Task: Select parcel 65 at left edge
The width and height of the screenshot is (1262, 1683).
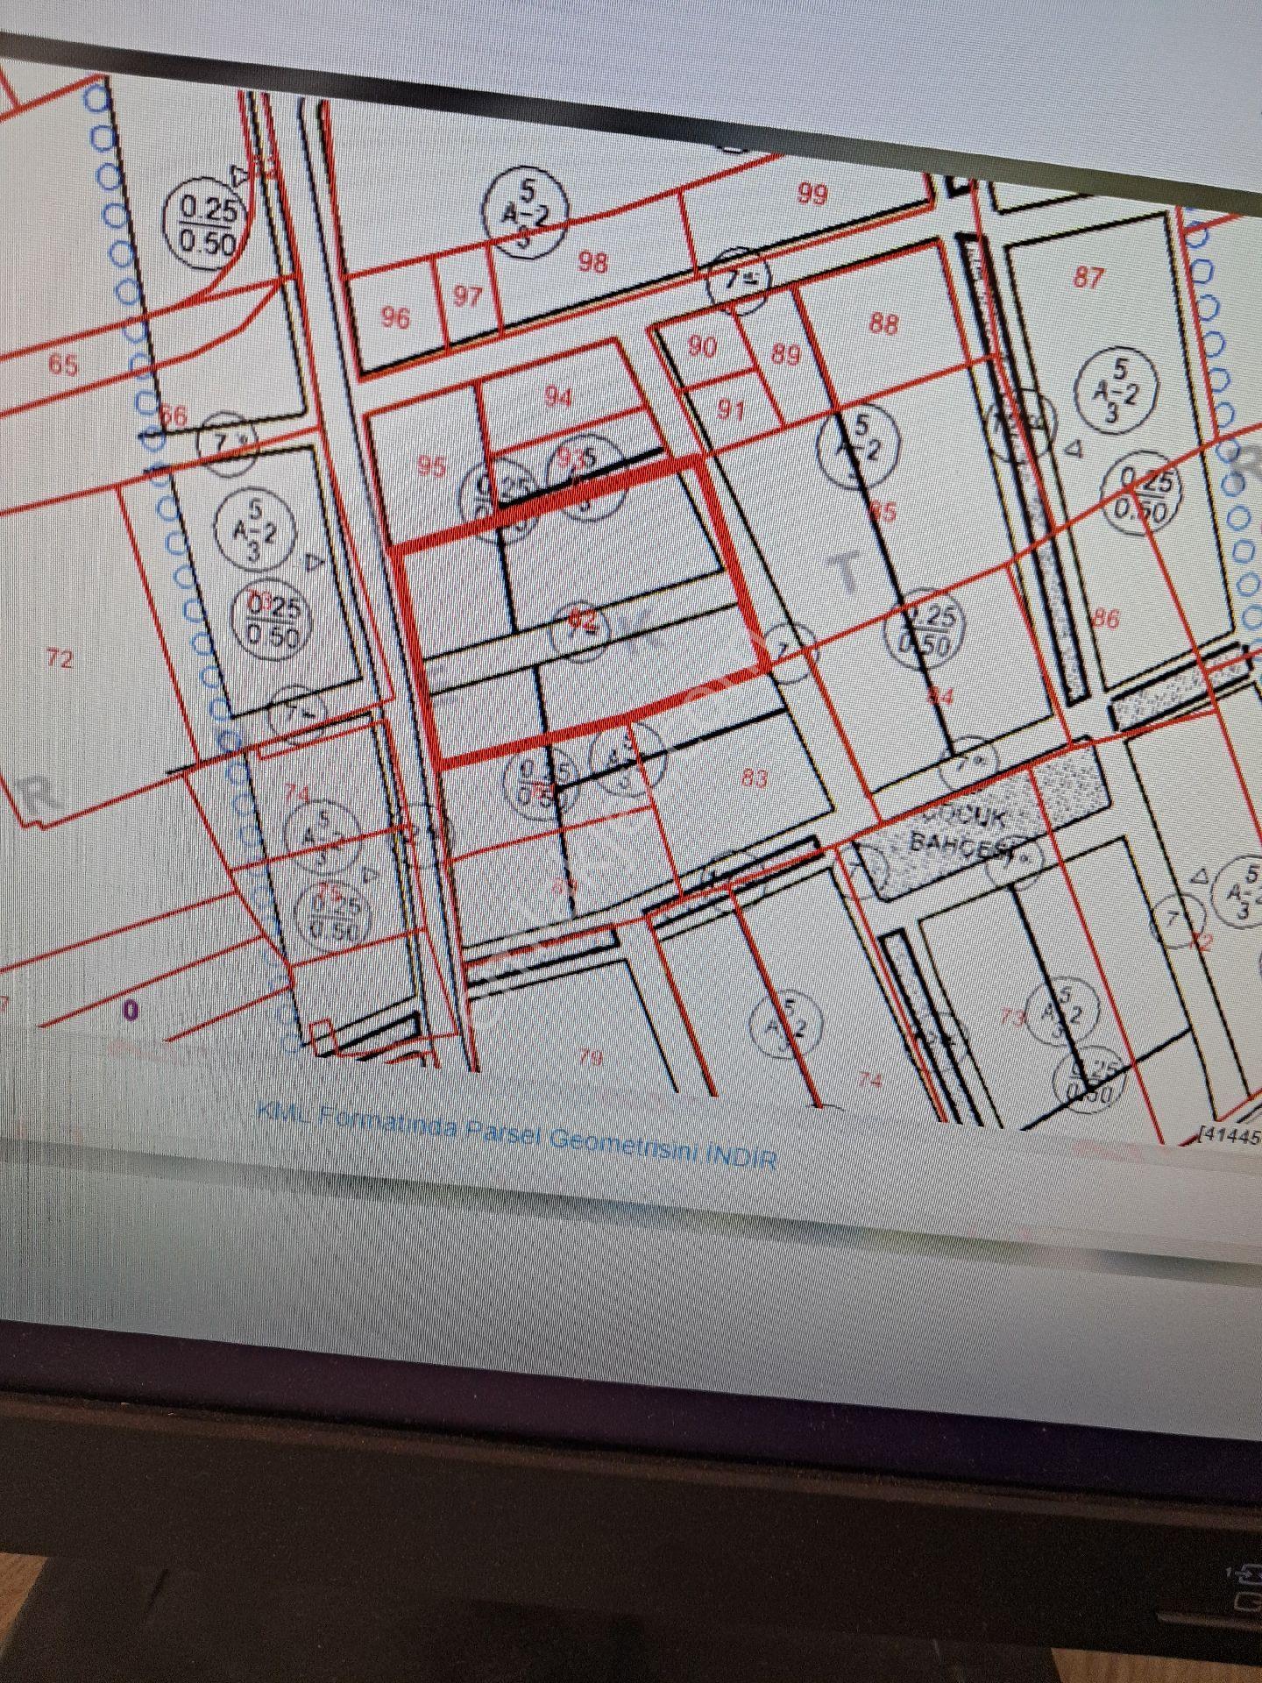Action: tap(62, 365)
